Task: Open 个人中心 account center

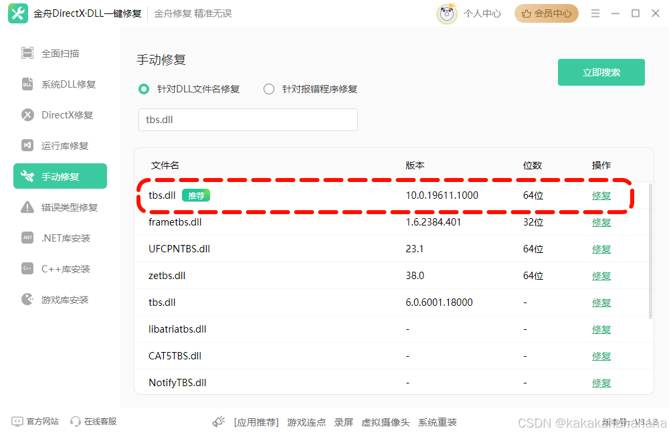Action: [x=482, y=13]
